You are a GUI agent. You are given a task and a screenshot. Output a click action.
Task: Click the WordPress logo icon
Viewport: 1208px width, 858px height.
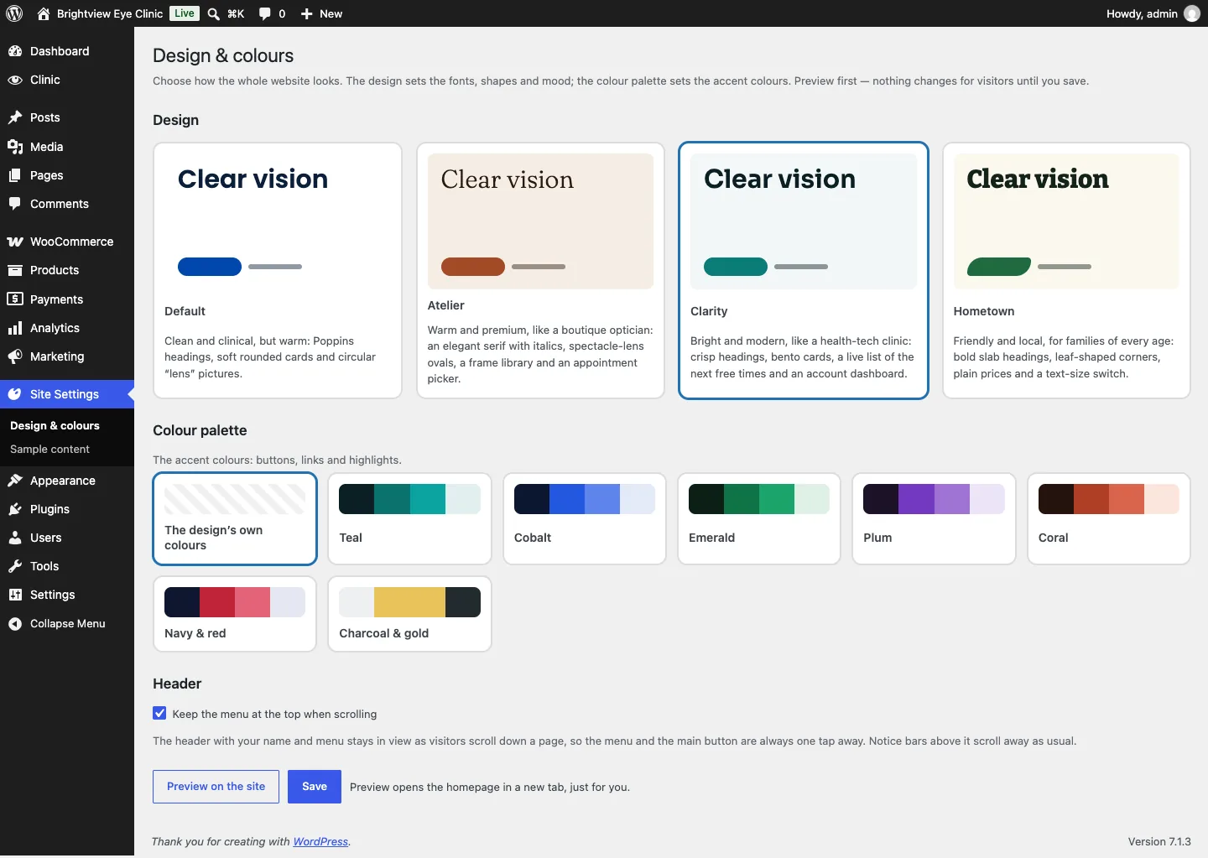pyautogui.click(x=14, y=13)
